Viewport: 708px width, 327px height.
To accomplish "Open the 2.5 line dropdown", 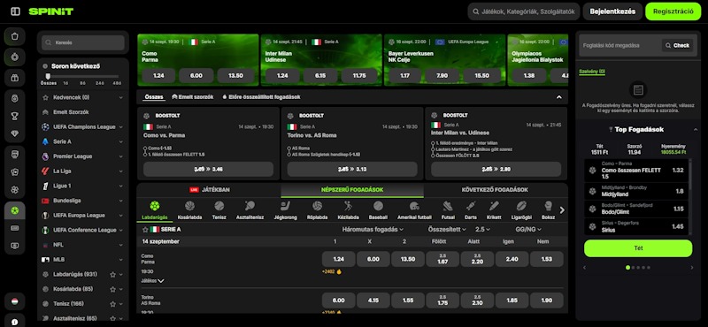I will point(482,229).
